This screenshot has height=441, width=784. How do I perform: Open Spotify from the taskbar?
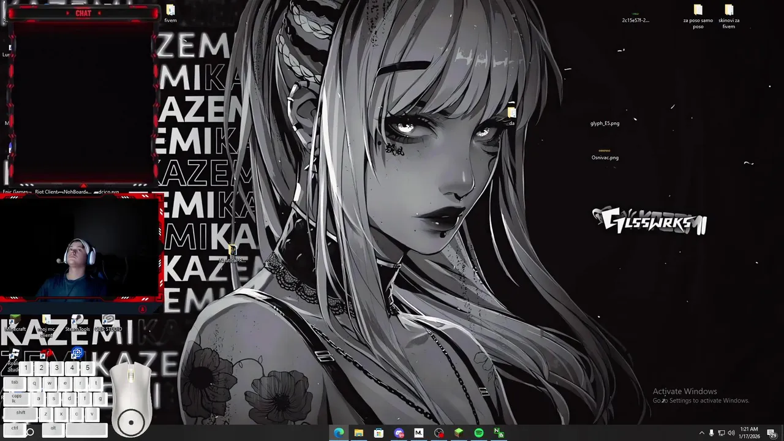point(479,433)
